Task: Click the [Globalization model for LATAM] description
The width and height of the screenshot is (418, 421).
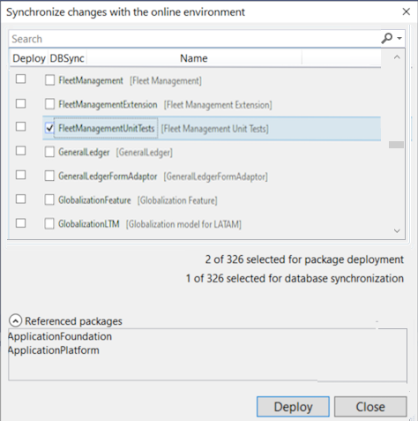Action: pyautogui.click(x=183, y=224)
